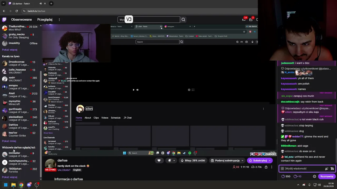Reload the Twitch page
The image size is (337, 189).
click(x=17, y=11)
